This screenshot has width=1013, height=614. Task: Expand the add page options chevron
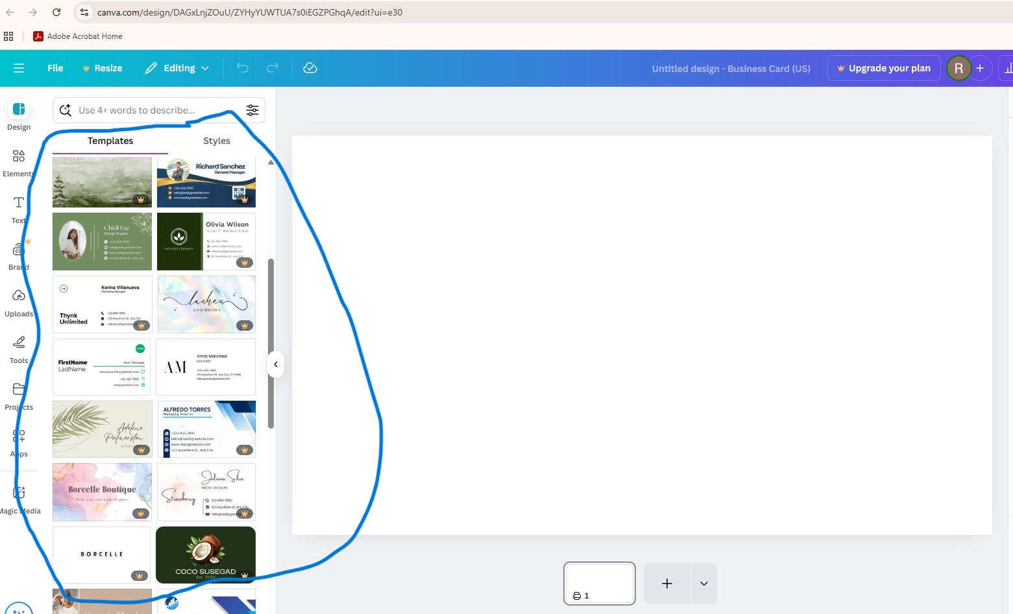point(704,584)
